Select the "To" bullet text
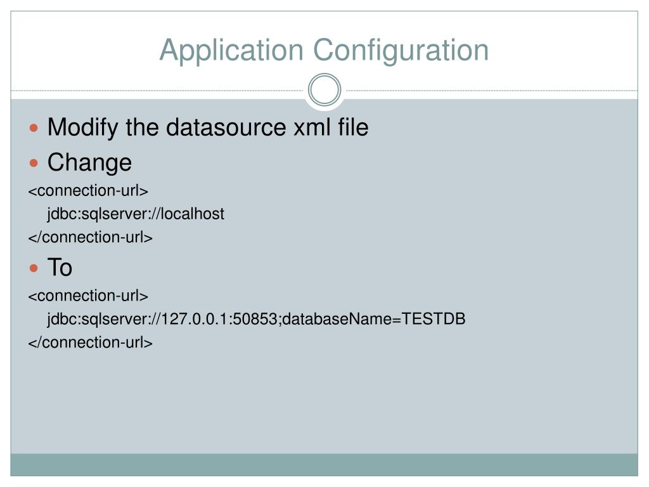649x487 pixels. [x=60, y=268]
